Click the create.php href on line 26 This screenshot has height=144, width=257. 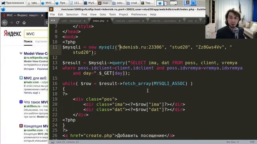coord(99,136)
